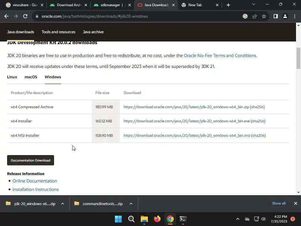Share this page via share icon
Image resolution: width=301 pixels, height=226 pixels.
255,16
